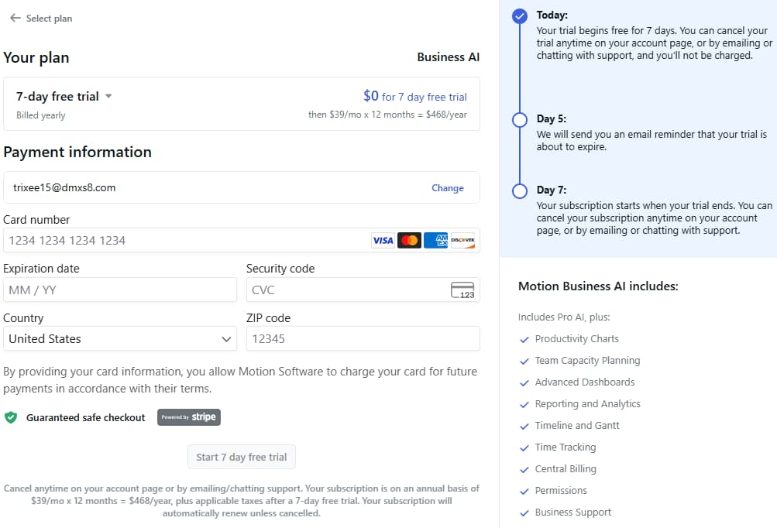This screenshot has height=528, width=777.
Task: Click the Discover card logo
Action: point(462,240)
